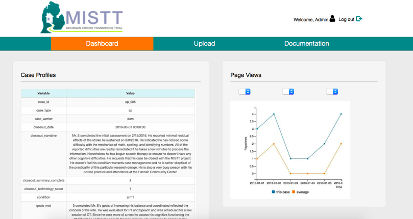Click the MISTT logo

coord(82,18)
